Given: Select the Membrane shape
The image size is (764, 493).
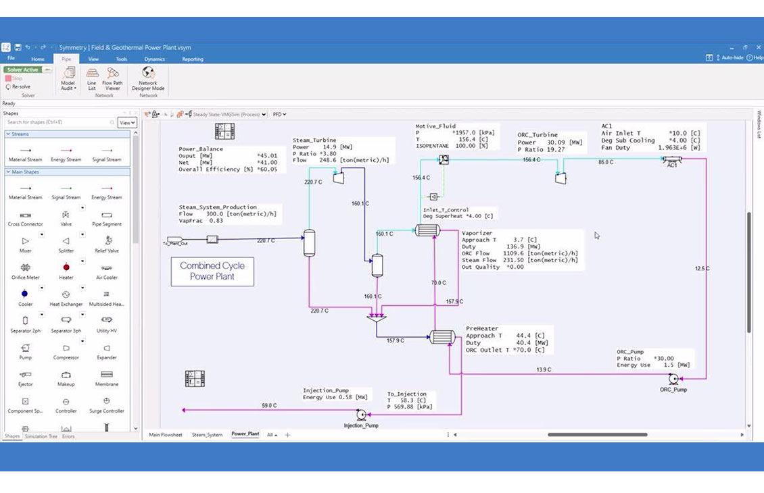Looking at the screenshot, I should (107, 378).
